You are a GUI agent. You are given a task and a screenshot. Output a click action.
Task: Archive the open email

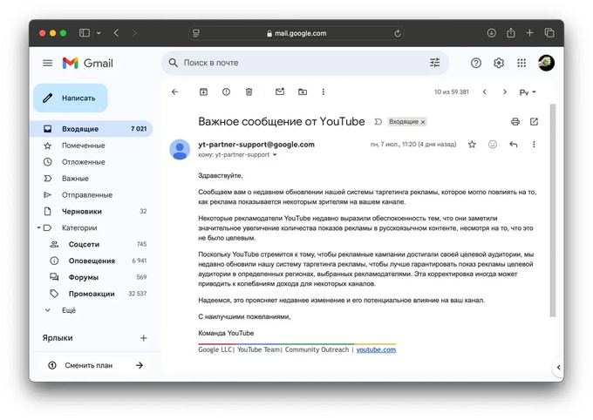coord(203,91)
